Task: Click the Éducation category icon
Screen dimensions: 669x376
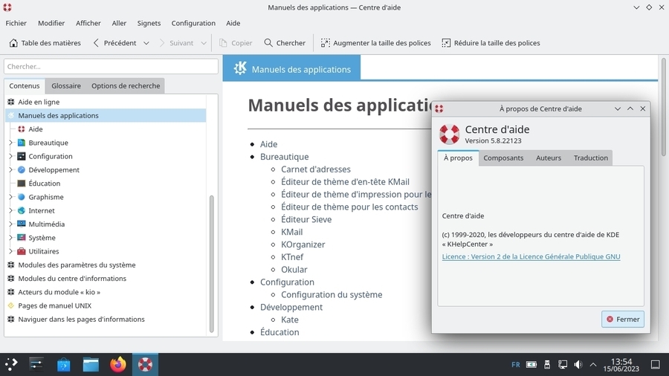Action: coord(22,184)
